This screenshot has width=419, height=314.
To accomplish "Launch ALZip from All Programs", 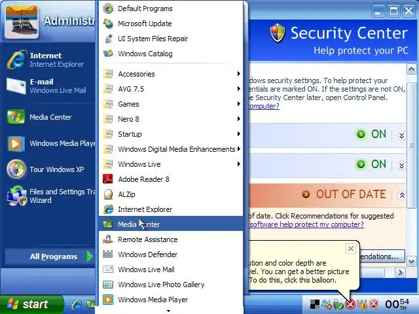I will (x=171, y=194).
